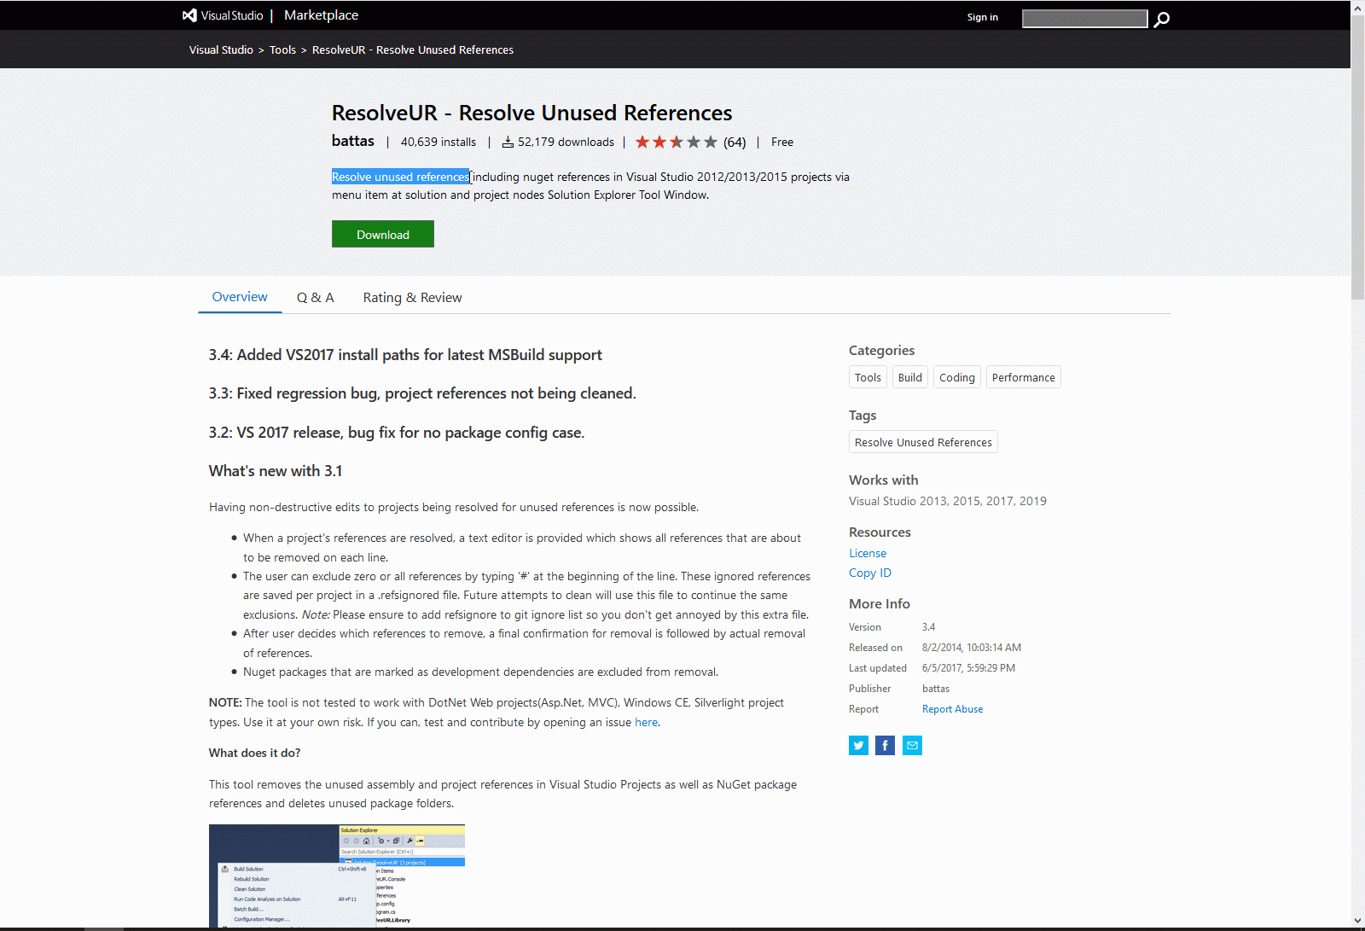Focus the Marketplace search input field
Image resolution: width=1365 pixels, height=931 pixels.
click(1085, 19)
